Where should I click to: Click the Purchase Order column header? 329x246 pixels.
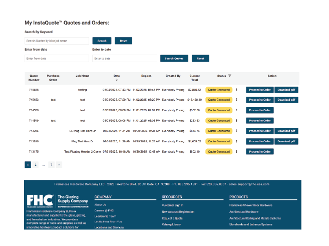53,78
